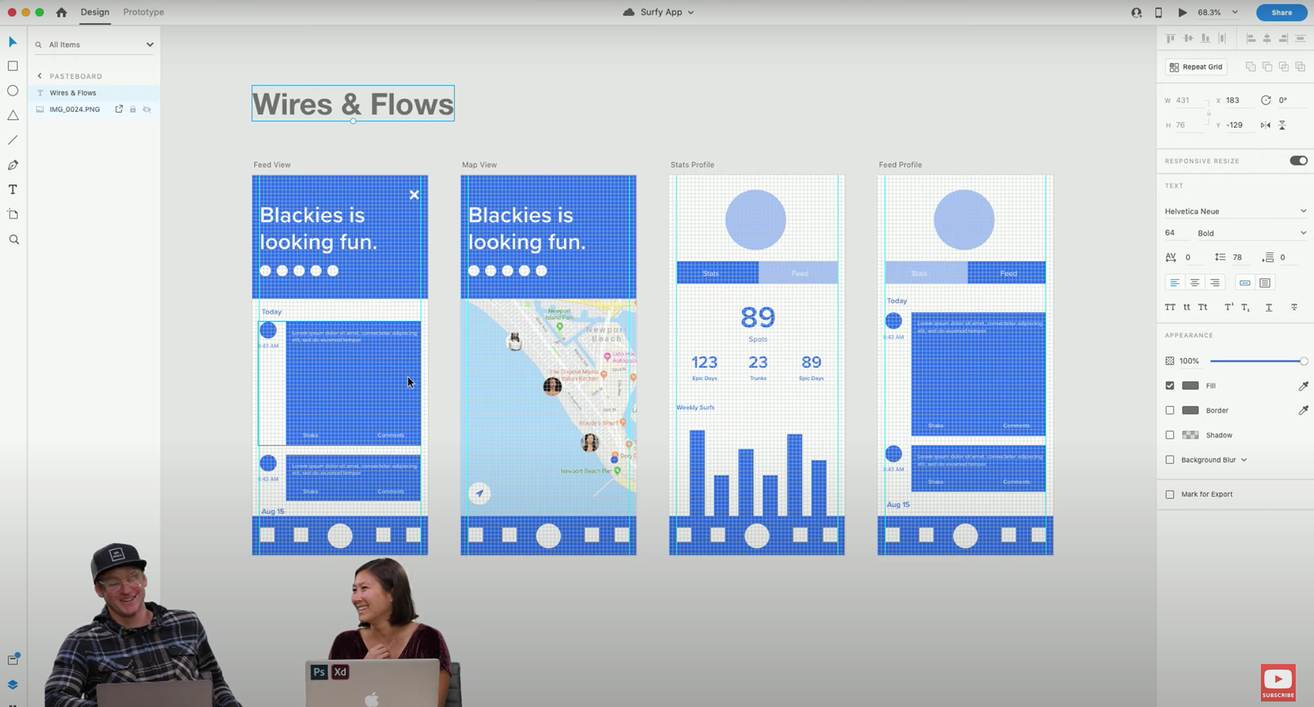Align text left

[1174, 282]
